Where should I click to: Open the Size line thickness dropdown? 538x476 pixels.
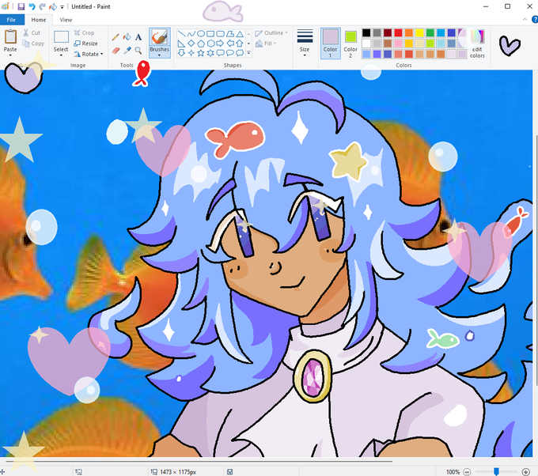coord(305,43)
